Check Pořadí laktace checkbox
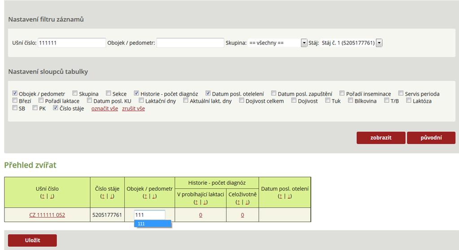459x250 pixels. point(41,101)
